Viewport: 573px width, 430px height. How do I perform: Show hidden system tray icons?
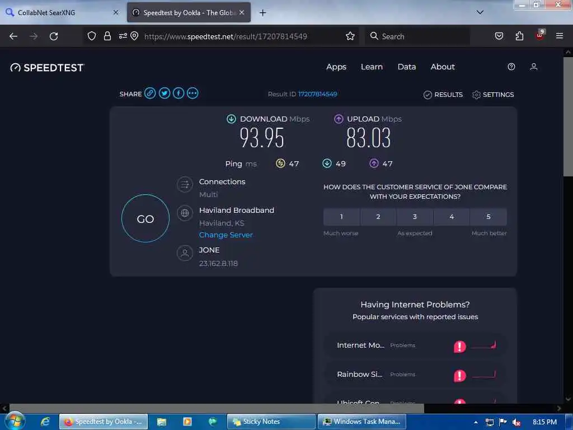(x=476, y=422)
